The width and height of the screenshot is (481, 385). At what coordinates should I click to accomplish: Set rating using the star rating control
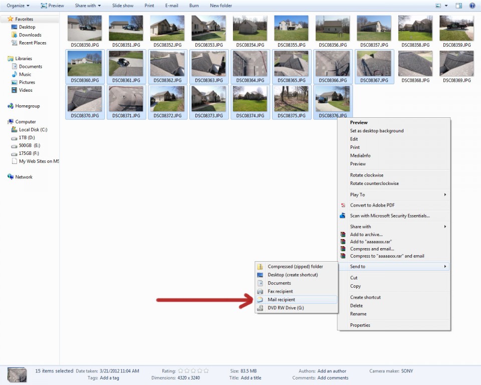193,371
